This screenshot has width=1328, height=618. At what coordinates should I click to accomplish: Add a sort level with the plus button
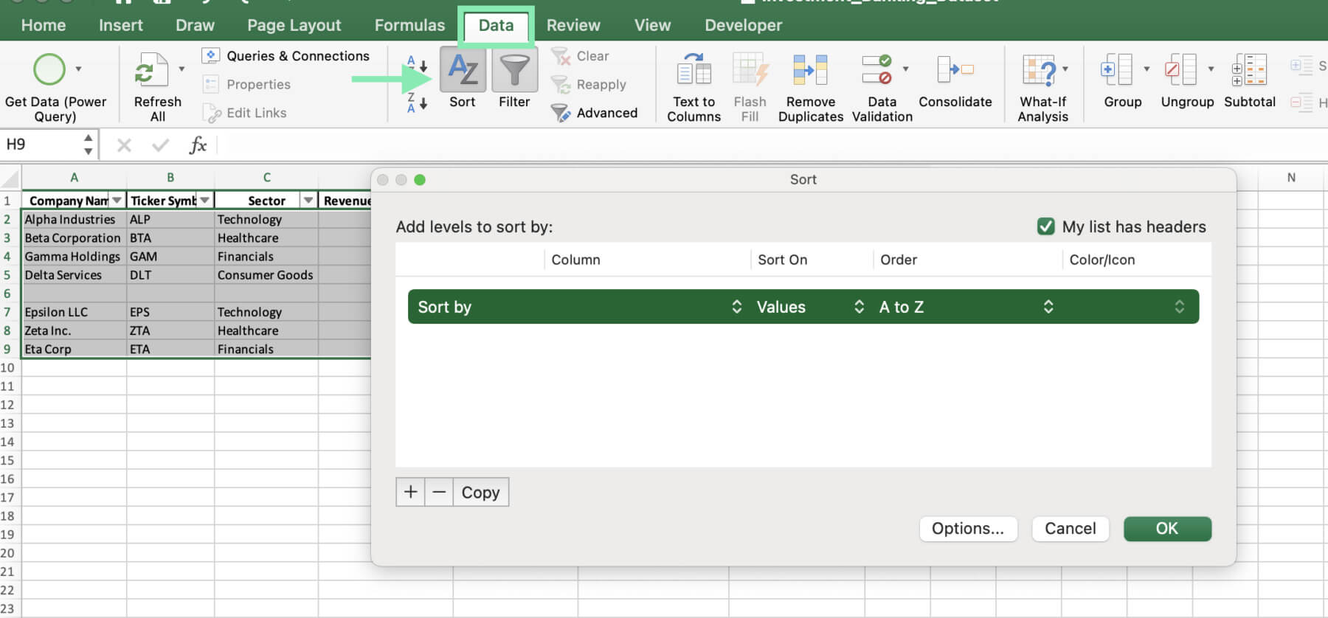410,492
